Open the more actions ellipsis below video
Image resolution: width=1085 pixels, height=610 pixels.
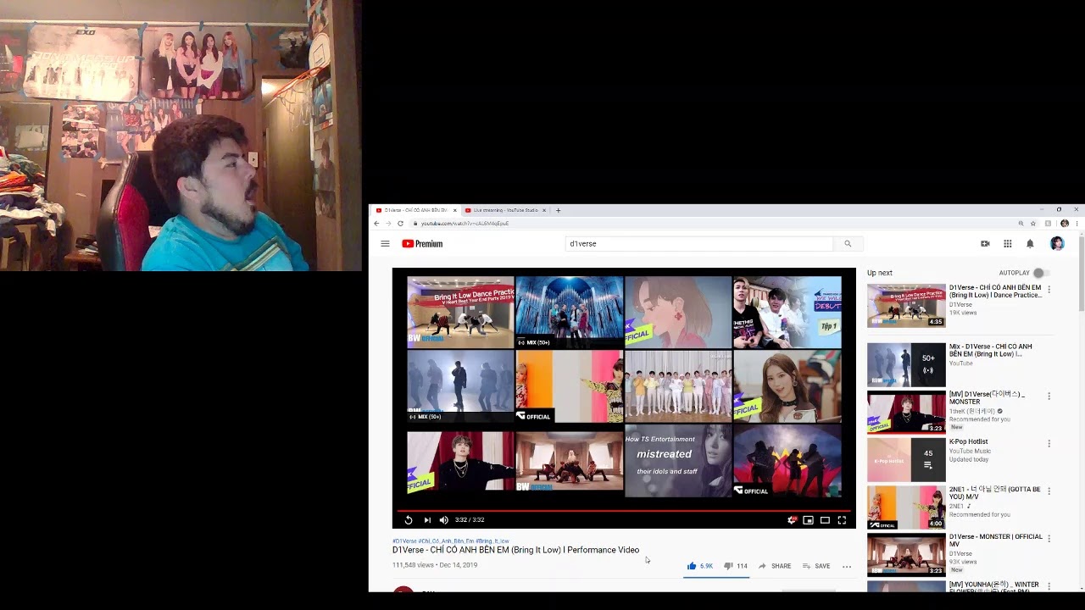(846, 566)
